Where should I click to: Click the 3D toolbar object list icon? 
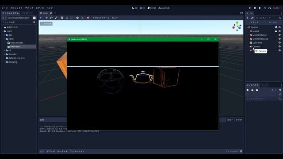tap(62, 18)
